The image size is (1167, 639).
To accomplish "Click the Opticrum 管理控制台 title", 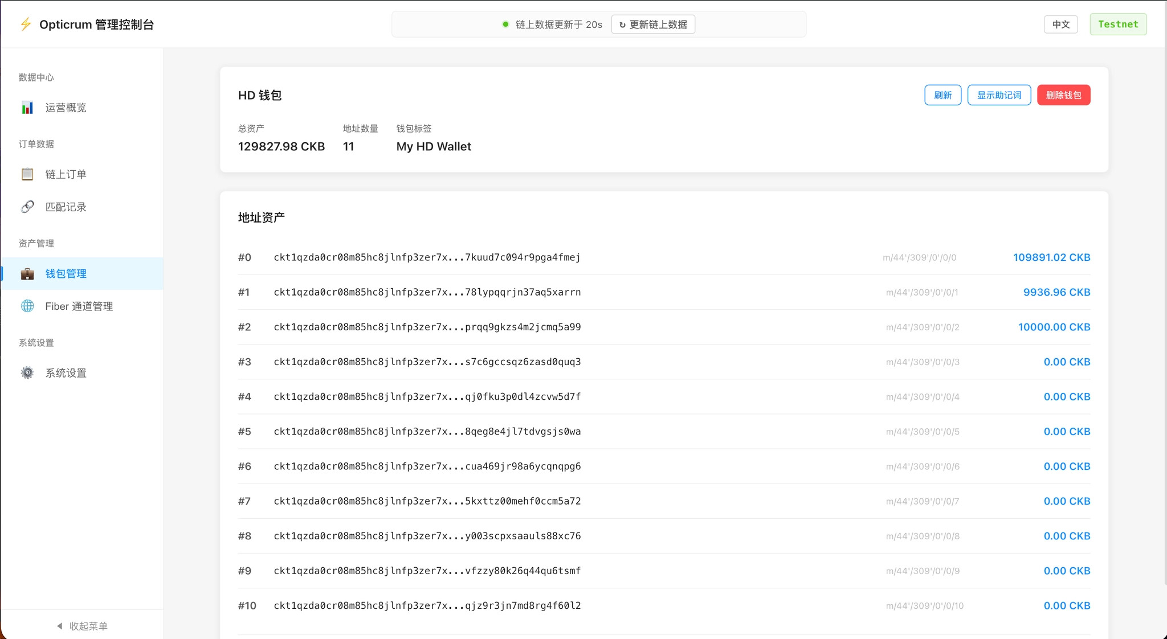I will [96, 24].
